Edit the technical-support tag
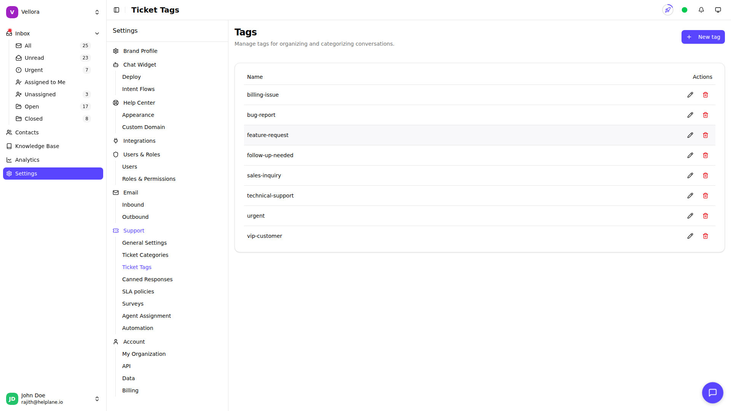 [x=690, y=196]
